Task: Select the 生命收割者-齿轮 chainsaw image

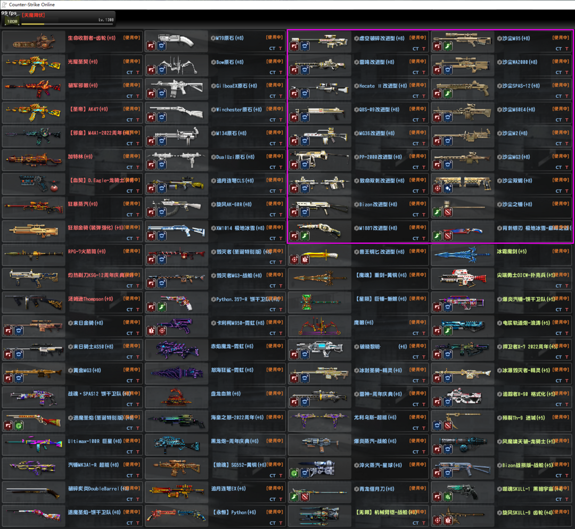Action: click(x=34, y=42)
